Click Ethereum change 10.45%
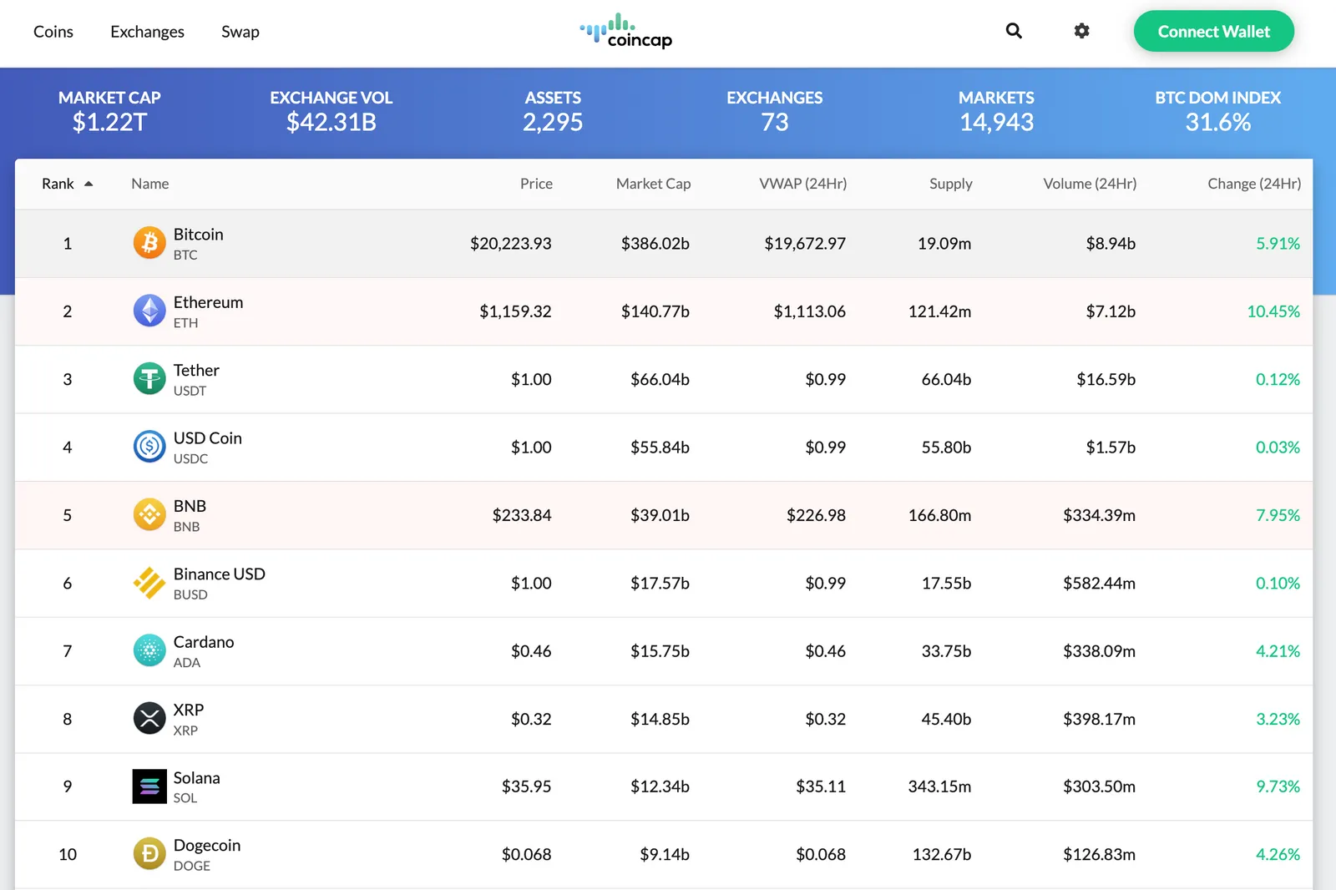The width and height of the screenshot is (1336, 890). [1273, 311]
